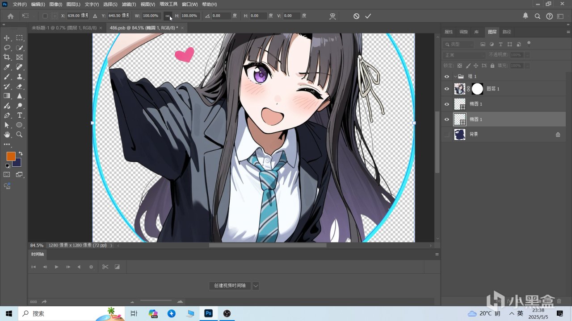
Task: Select the Lasso tool
Action: pyautogui.click(x=7, y=48)
